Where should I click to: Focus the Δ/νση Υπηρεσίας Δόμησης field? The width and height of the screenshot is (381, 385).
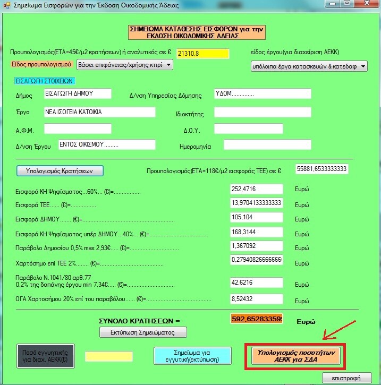(x=262, y=94)
